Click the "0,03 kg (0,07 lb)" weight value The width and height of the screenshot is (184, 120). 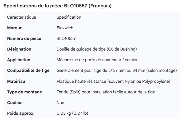pos(72,113)
